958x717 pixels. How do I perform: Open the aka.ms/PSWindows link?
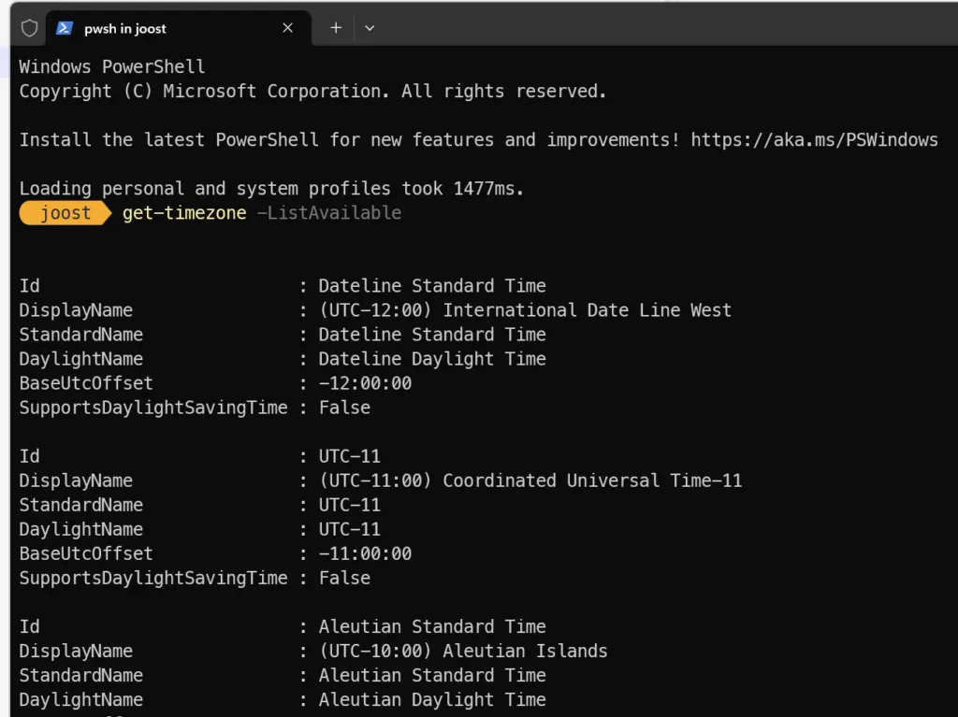coord(814,140)
